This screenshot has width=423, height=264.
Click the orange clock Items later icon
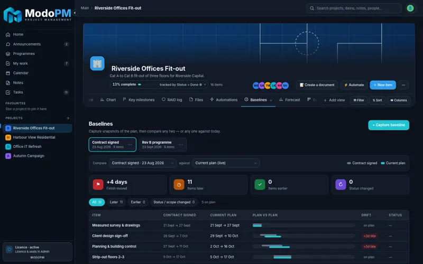pyautogui.click(x=179, y=184)
